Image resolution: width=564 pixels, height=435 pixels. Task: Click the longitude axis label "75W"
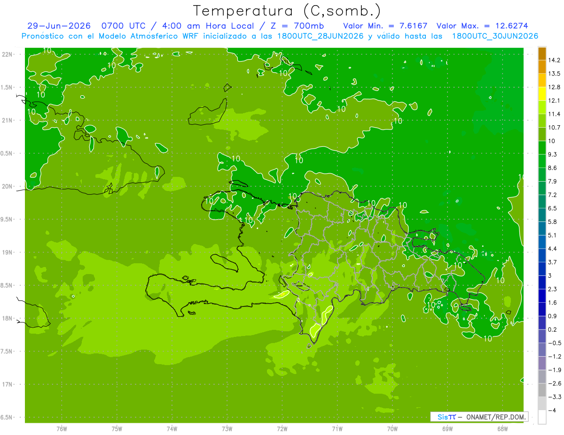(x=117, y=429)
